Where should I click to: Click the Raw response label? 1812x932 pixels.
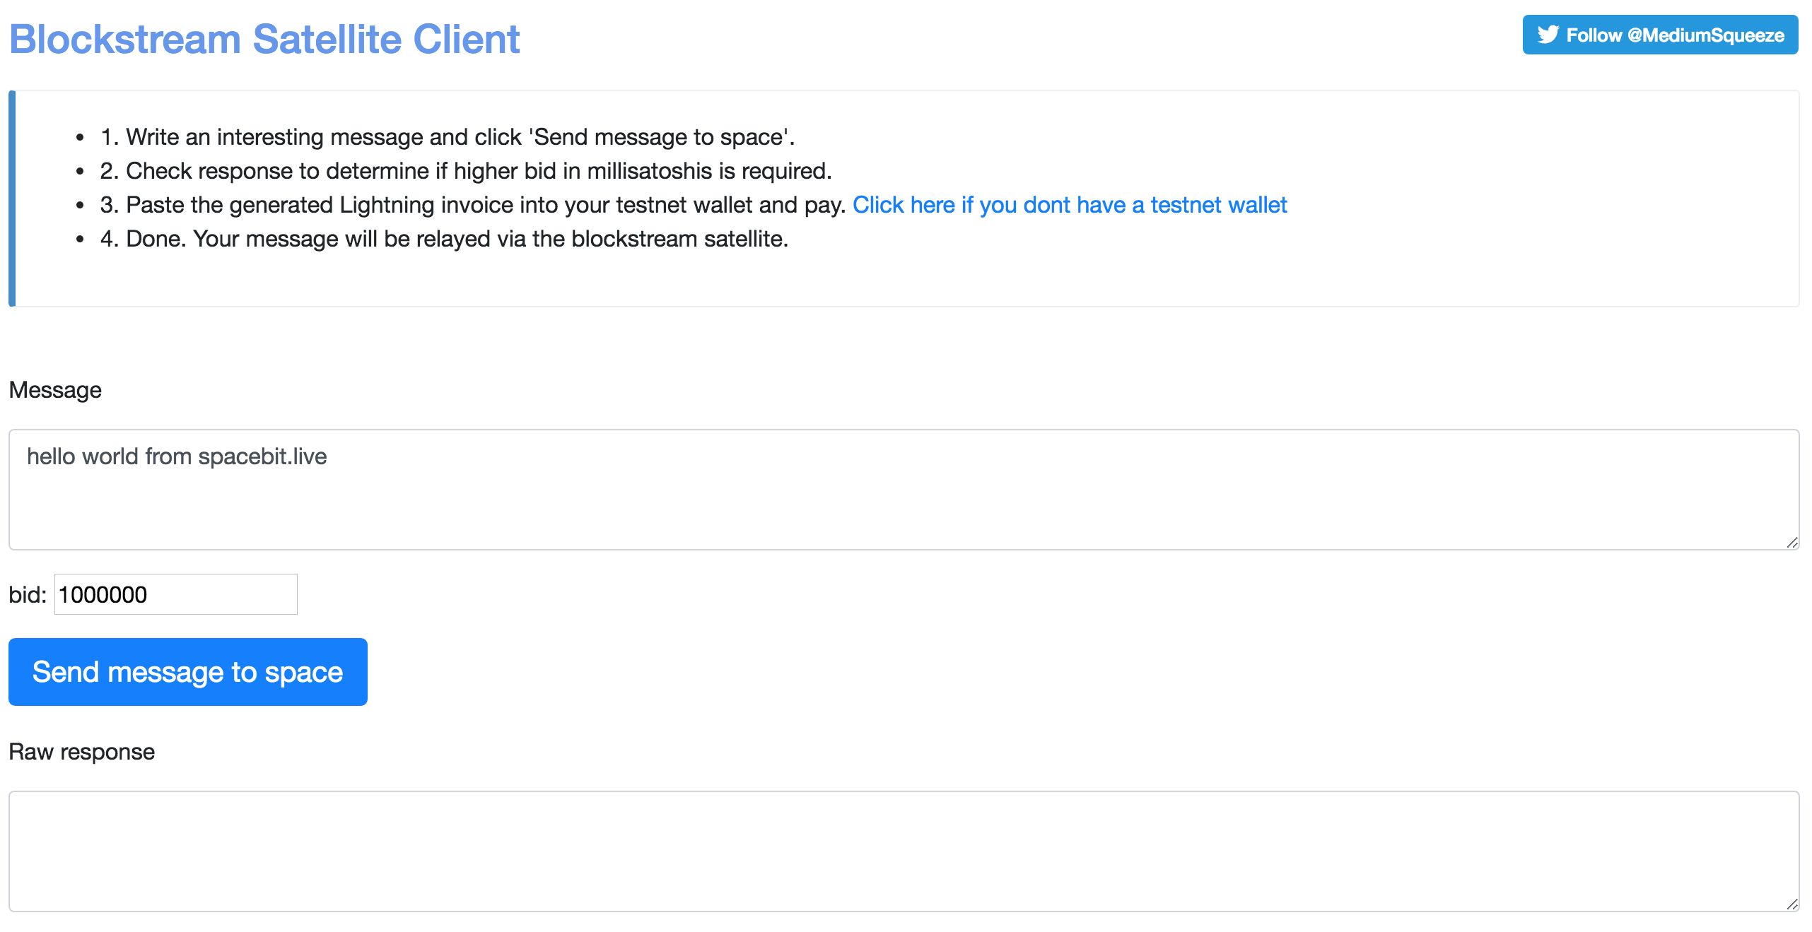click(x=82, y=752)
